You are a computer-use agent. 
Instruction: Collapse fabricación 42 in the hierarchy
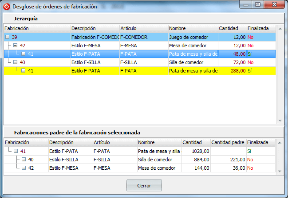pos(15,46)
